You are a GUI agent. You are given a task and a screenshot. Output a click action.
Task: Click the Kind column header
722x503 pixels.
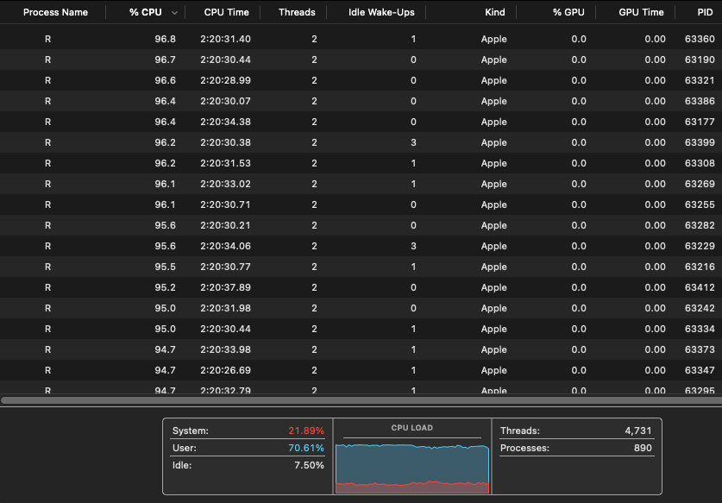[x=494, y=12]
